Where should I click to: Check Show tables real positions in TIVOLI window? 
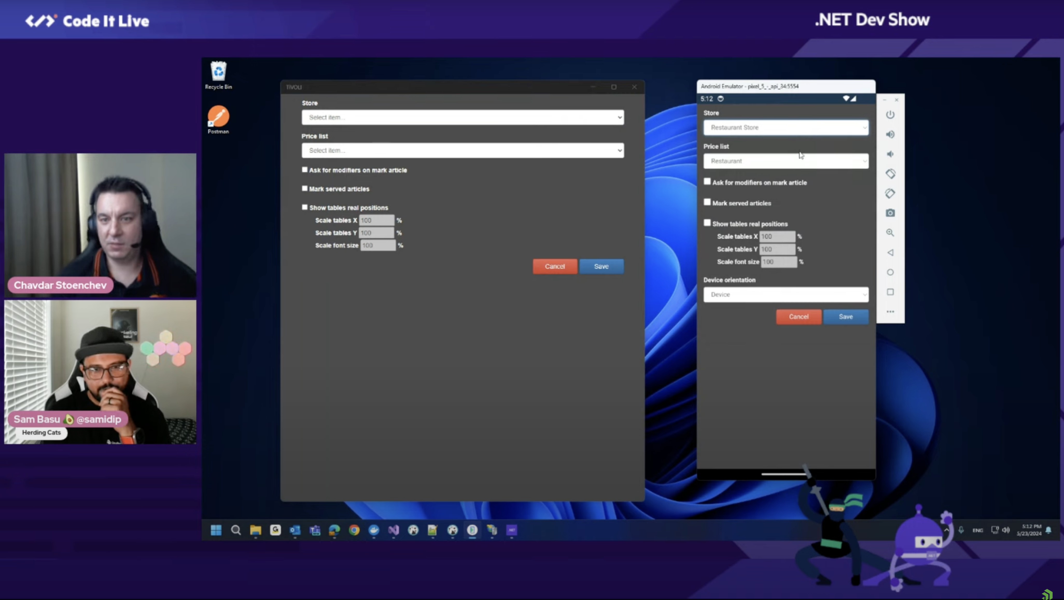click(x=305, y=207)
